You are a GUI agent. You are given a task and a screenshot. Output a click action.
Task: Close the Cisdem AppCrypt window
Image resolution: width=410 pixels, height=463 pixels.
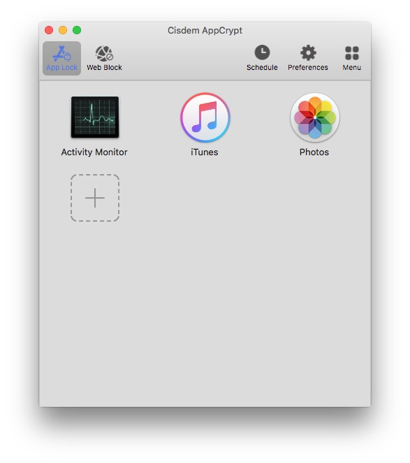[49, 30]
